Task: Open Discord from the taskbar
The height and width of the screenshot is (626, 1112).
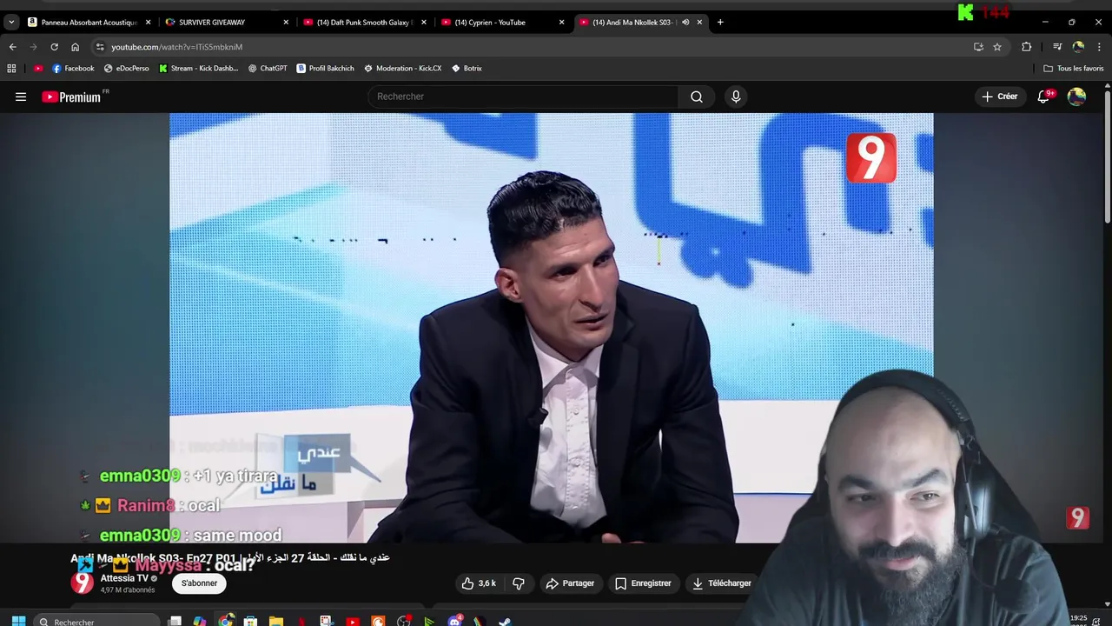Action: tap(454, 621)
